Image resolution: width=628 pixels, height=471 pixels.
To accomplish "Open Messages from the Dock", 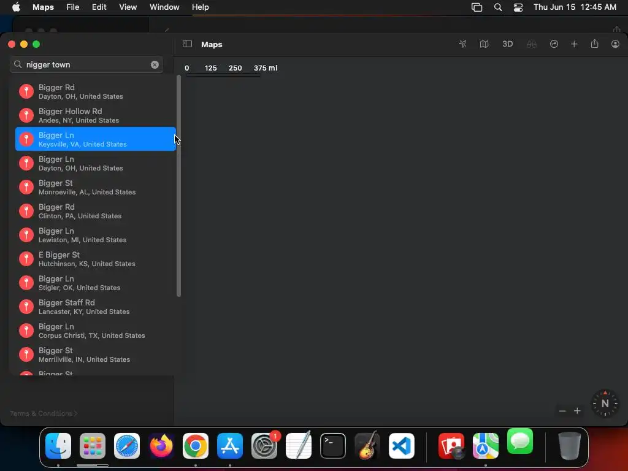I will pos(520,441).
